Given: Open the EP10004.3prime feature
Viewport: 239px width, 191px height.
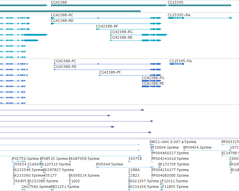Looking at the screenshot, I should click(x=165, y=148).
